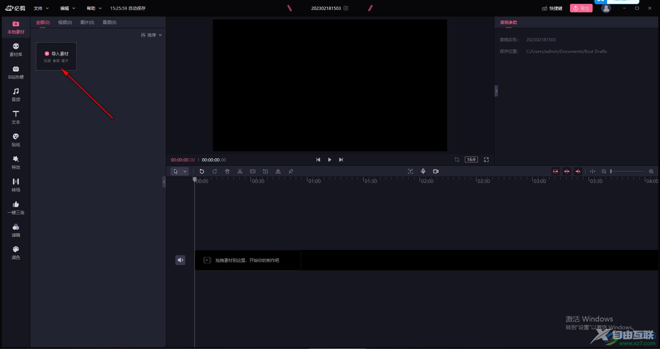660x349 pixels.
Task: Collapse the right draft parameters panel
Action: pyautogui.click(x=496, y=91)
